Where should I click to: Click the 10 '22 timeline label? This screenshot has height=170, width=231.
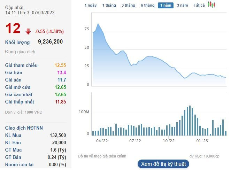point(169,141)
